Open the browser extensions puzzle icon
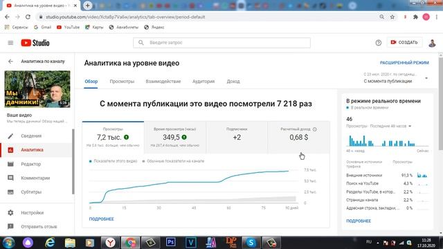 click(x=415, y=17)
